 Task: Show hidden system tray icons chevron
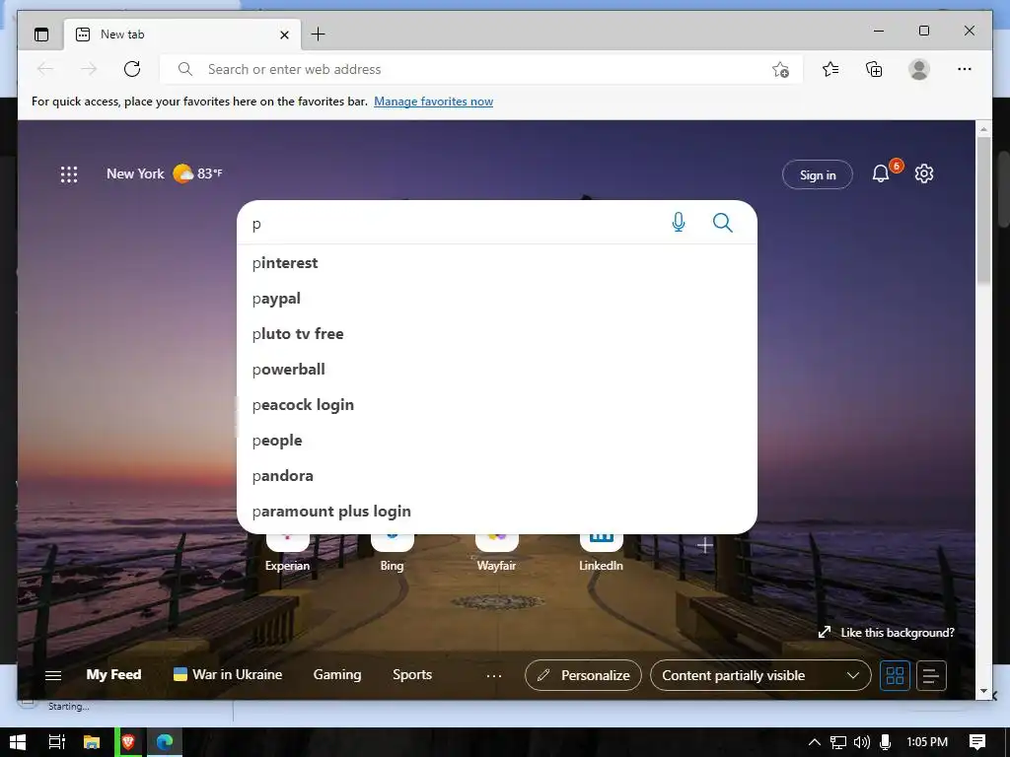pos(814,742)
